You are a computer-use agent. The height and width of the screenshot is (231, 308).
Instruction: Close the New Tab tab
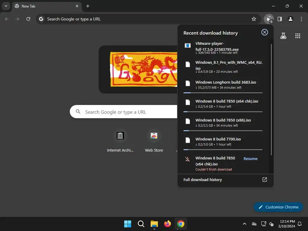[77, 6]
